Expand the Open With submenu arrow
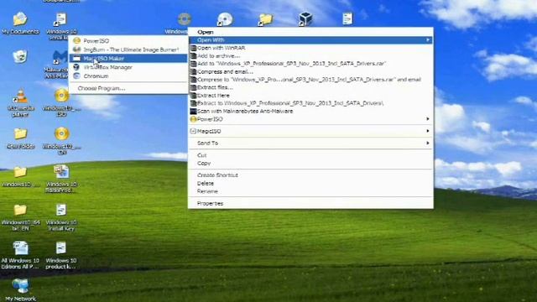This screenshot has height=302, width=537. click(428, 40)
